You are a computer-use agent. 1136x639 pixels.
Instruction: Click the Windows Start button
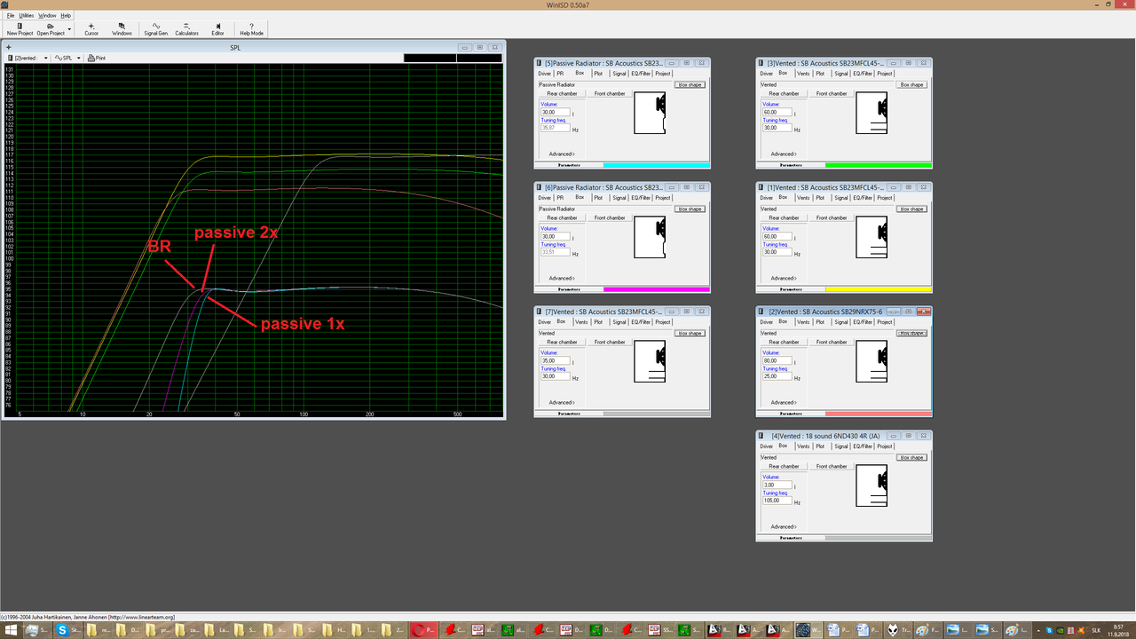coord(10,630)
